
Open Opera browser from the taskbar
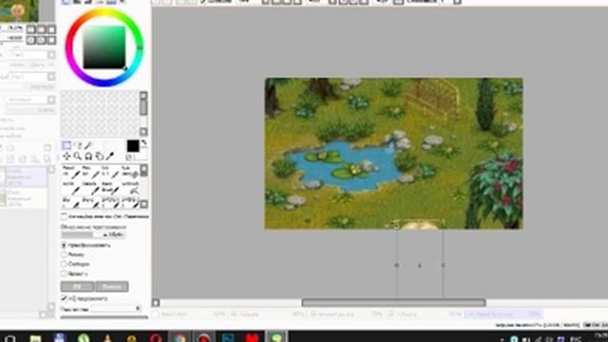coord(156,337)
